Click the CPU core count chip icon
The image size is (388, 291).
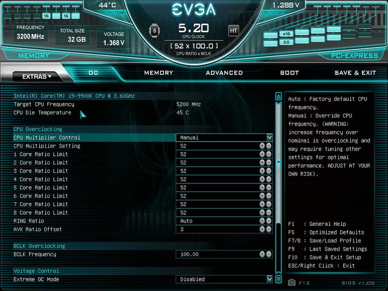[x=154, y=30]
